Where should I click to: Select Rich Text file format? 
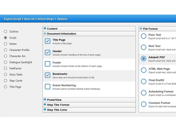pos(144,48)
